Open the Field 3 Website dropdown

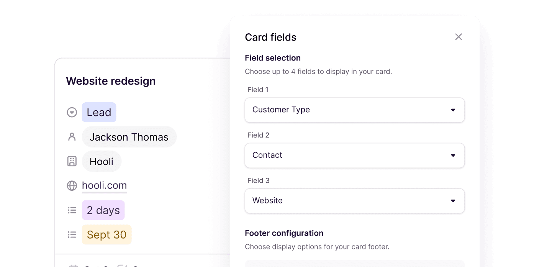[x=354, y=201]
